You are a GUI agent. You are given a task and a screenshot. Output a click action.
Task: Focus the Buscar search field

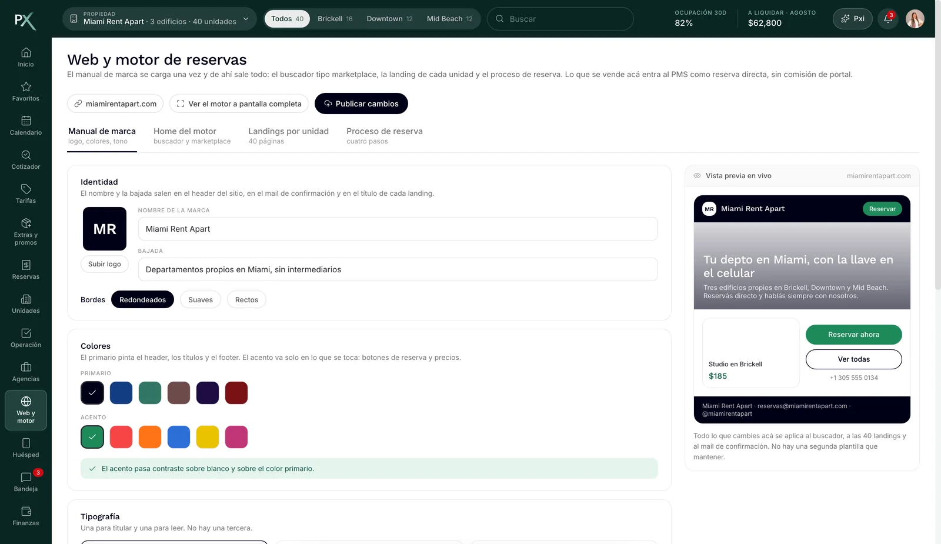560,19
